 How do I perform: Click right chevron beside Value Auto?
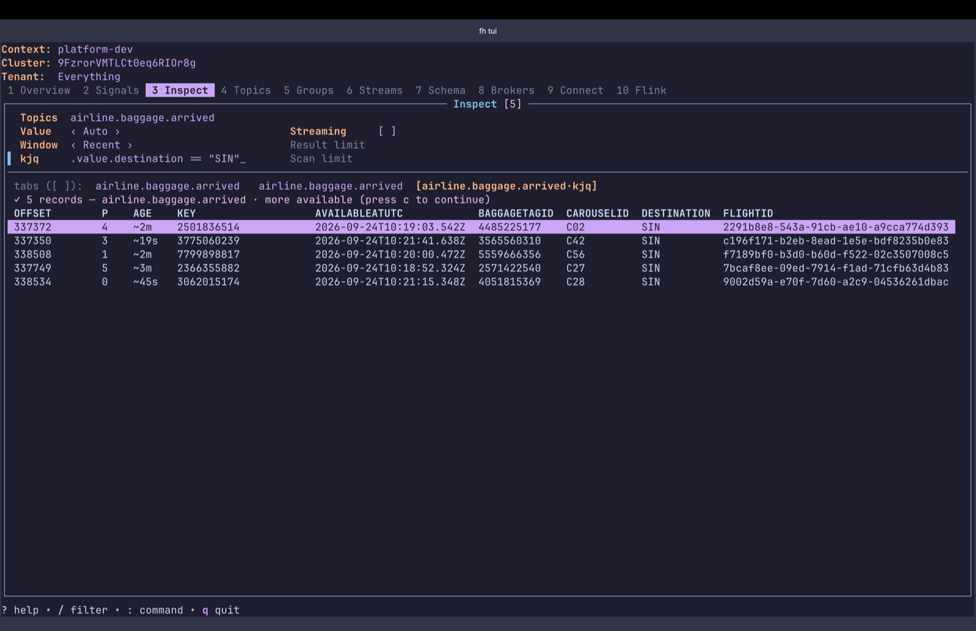tap(117, 131)
